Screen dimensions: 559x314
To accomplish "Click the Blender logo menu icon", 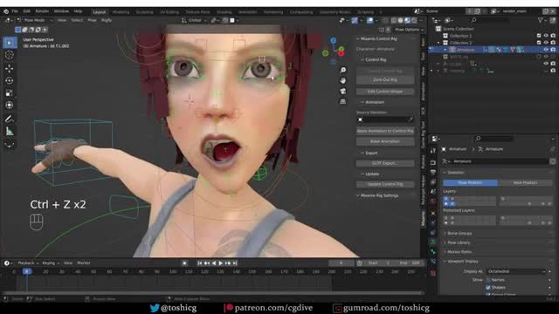I will click(6, 11).
